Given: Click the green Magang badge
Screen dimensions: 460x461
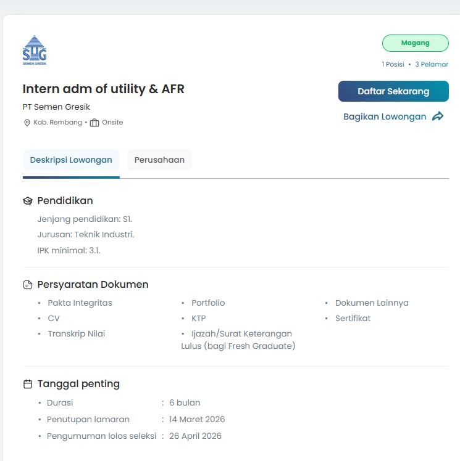Looking at the screenshot, I should (415, 43).
